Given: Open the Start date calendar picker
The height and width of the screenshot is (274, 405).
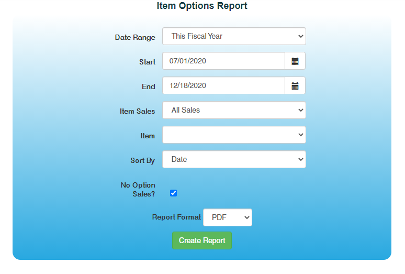Looking at the screenshot, I should coord(295,61).
